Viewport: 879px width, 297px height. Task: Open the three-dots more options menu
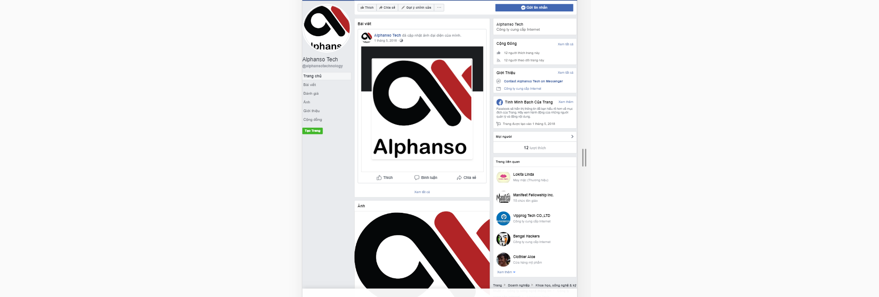click(439, 7)
